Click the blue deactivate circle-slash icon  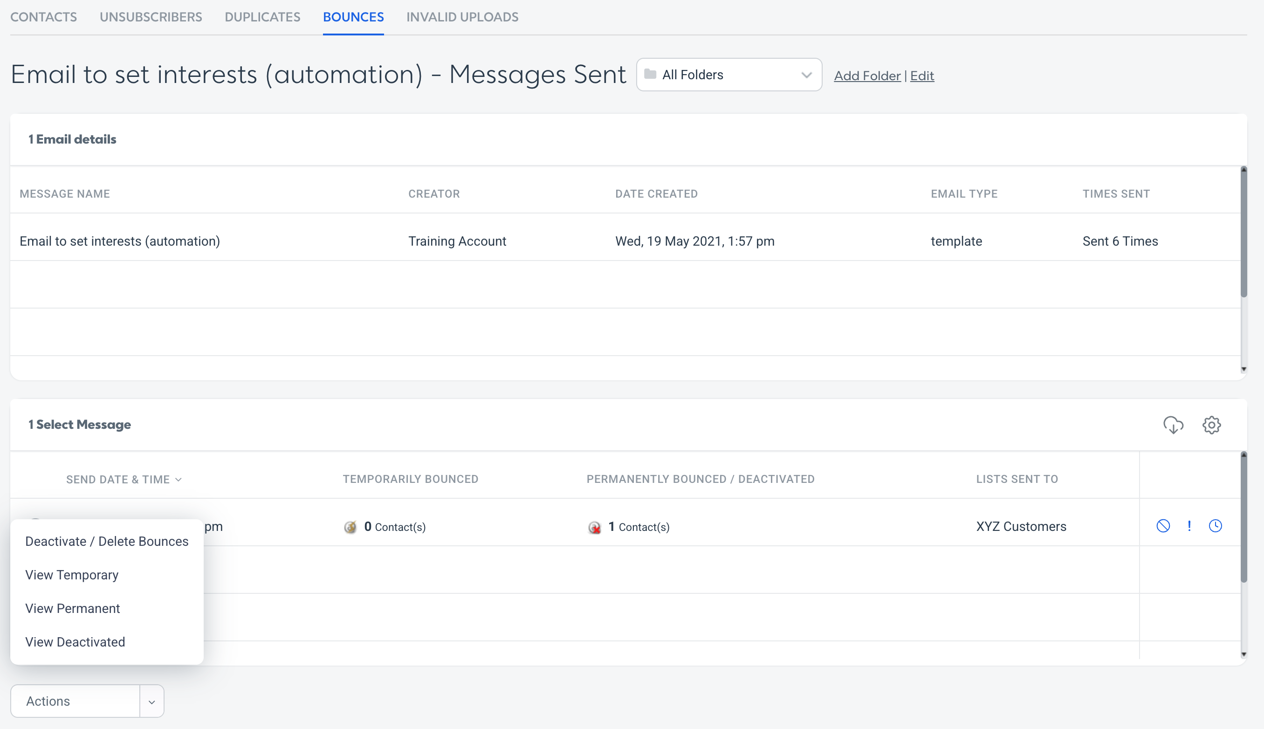pyautogui.click(x=1163, y=526)
